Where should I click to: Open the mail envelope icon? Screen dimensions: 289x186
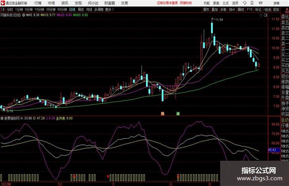[x=261, y=3]
